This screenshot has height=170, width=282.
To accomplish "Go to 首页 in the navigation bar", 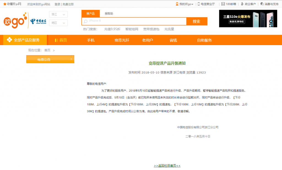I will (63, 40).
